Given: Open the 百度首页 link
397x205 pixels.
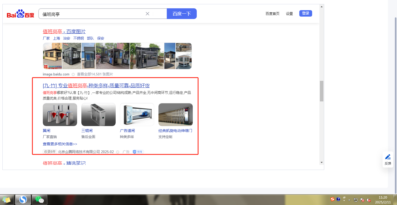Looking at the screenshot, I should 273,14.
